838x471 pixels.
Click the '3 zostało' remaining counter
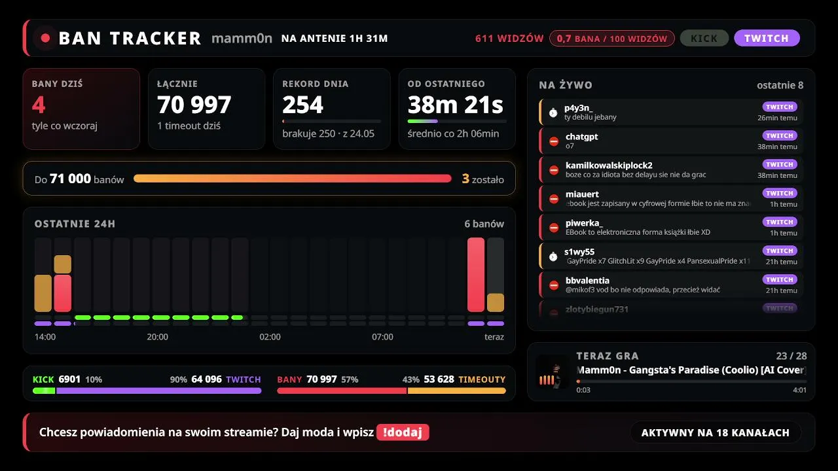(483, 179)
